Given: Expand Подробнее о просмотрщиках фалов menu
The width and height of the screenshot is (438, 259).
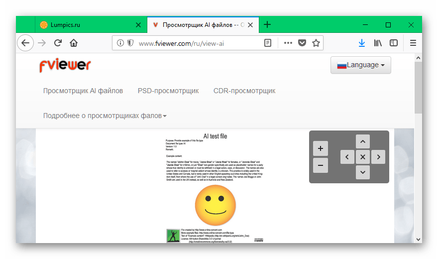Looking at the screenshot, I should (105, 116).
